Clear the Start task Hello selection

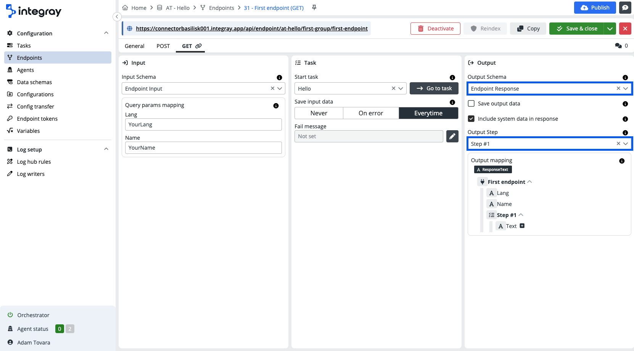[x=393, y=88]
